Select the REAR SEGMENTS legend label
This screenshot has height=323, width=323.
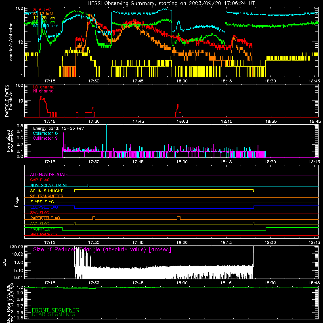pyautogui.click(x=54, y=315)
